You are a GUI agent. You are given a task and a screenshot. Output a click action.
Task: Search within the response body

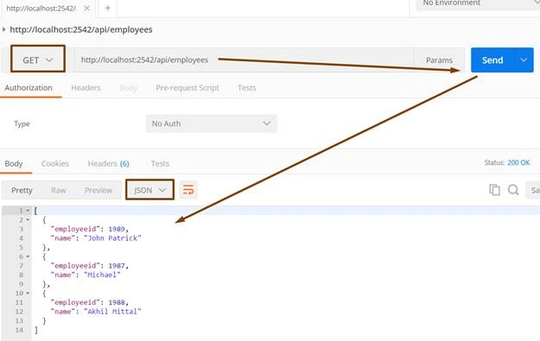tap(513, 190)
